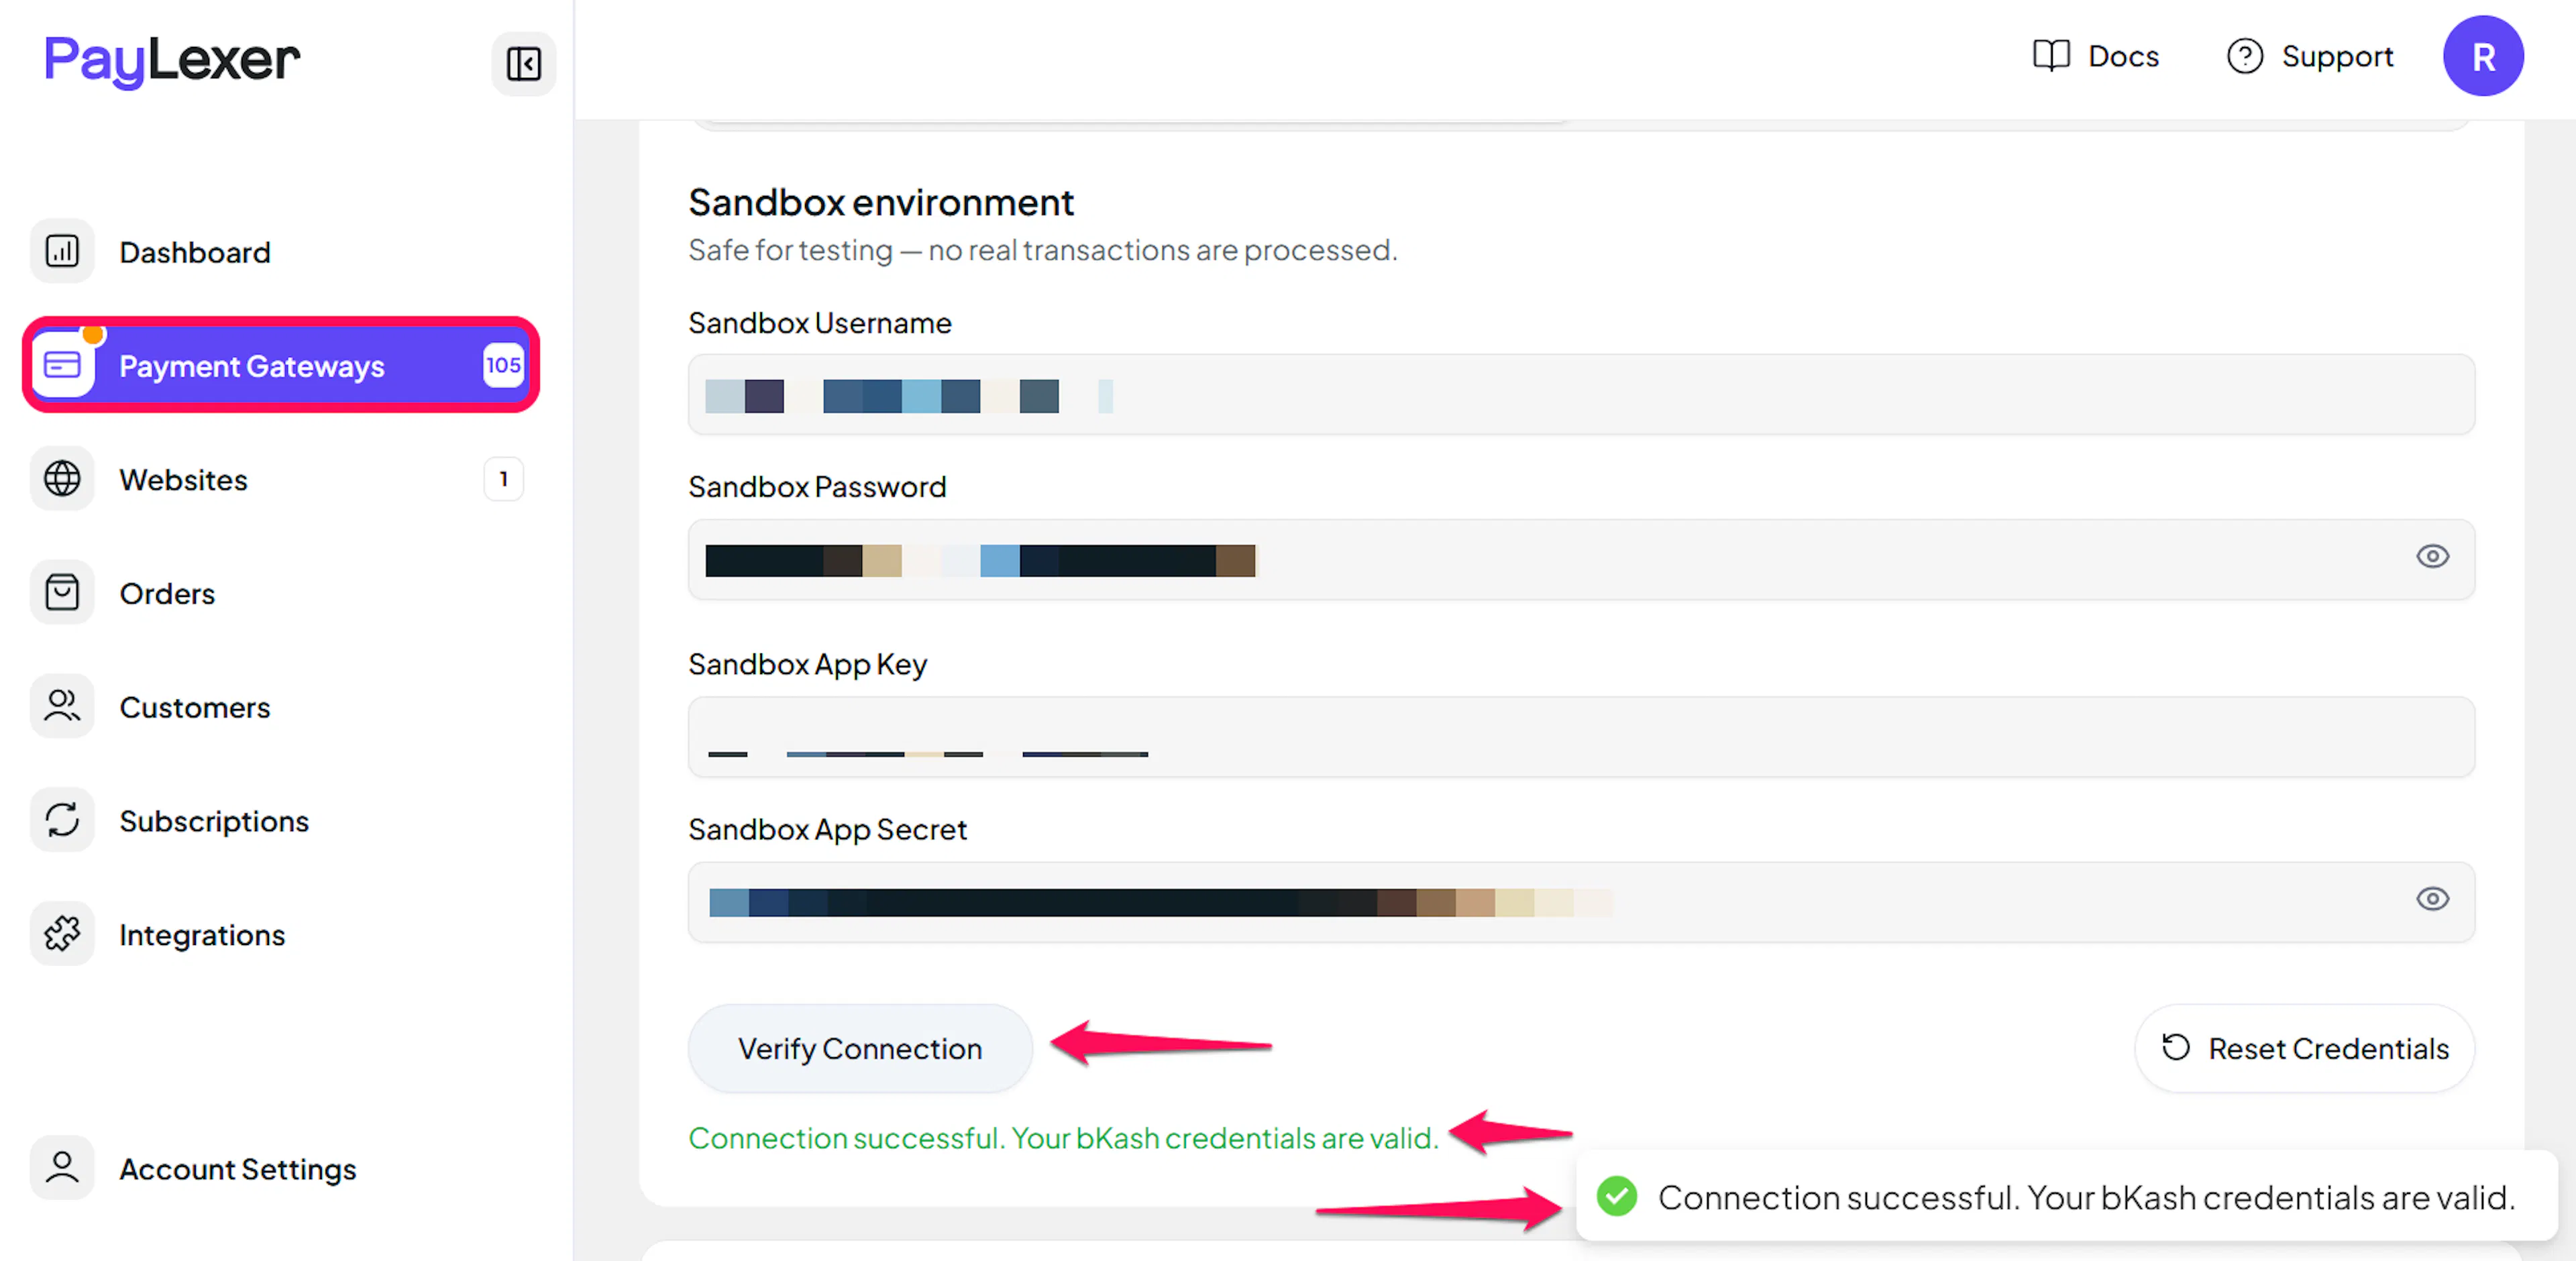Click the Websites globe icon

pyautogui.click(x=62, y=479)
